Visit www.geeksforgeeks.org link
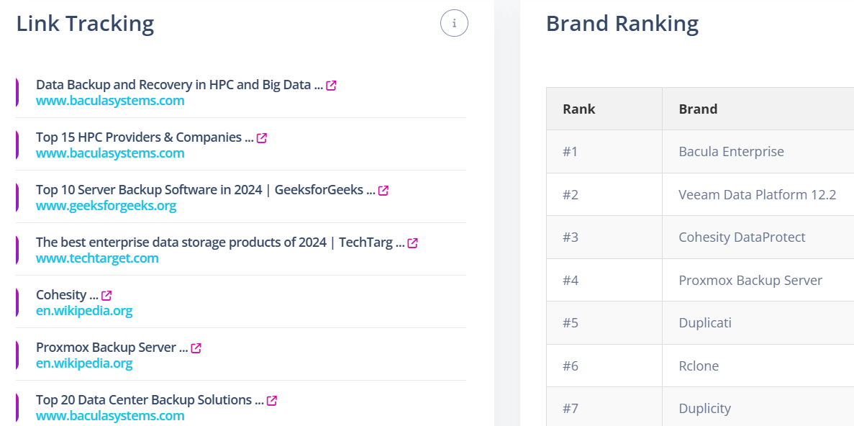This screenshot has height=426, width=854. [106, 206]
